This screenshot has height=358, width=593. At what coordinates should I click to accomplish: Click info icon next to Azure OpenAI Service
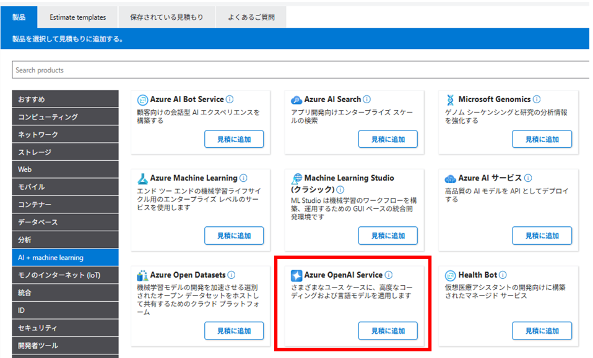coord(389,275)
